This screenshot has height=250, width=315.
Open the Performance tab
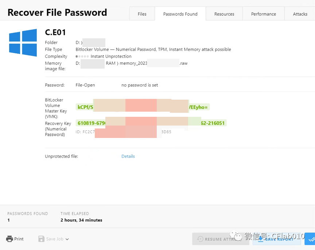[x=263, y=14]
